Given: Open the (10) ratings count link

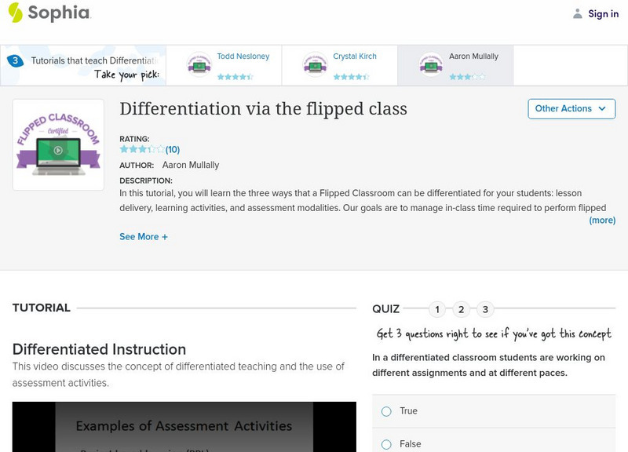Looking at the screenshot, I should click(173, 149).
